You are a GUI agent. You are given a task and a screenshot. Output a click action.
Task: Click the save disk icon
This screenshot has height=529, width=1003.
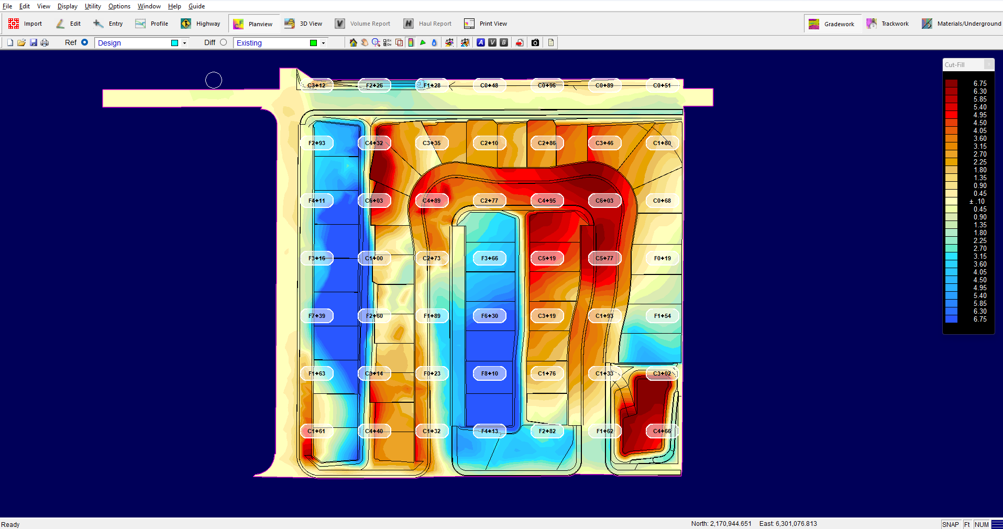point(33,43)
